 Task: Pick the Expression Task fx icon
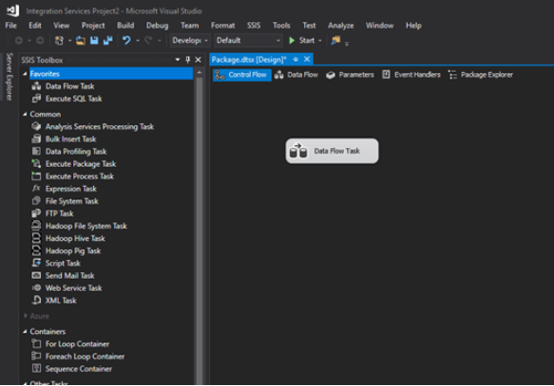click(x=36, y=188)
